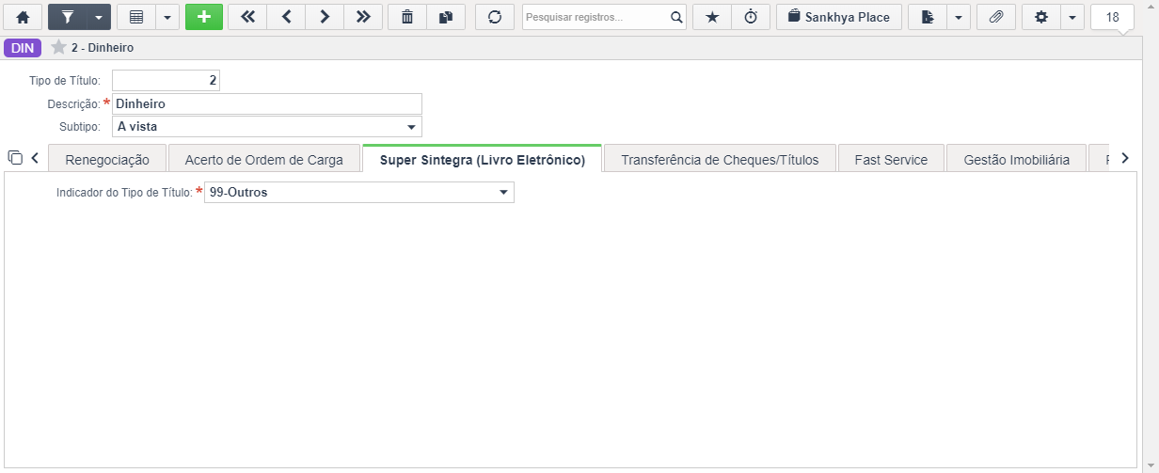Expand the settings gear dropdown arrow
Viewport: 1159px width, 473px height.
click(1072, 17)
